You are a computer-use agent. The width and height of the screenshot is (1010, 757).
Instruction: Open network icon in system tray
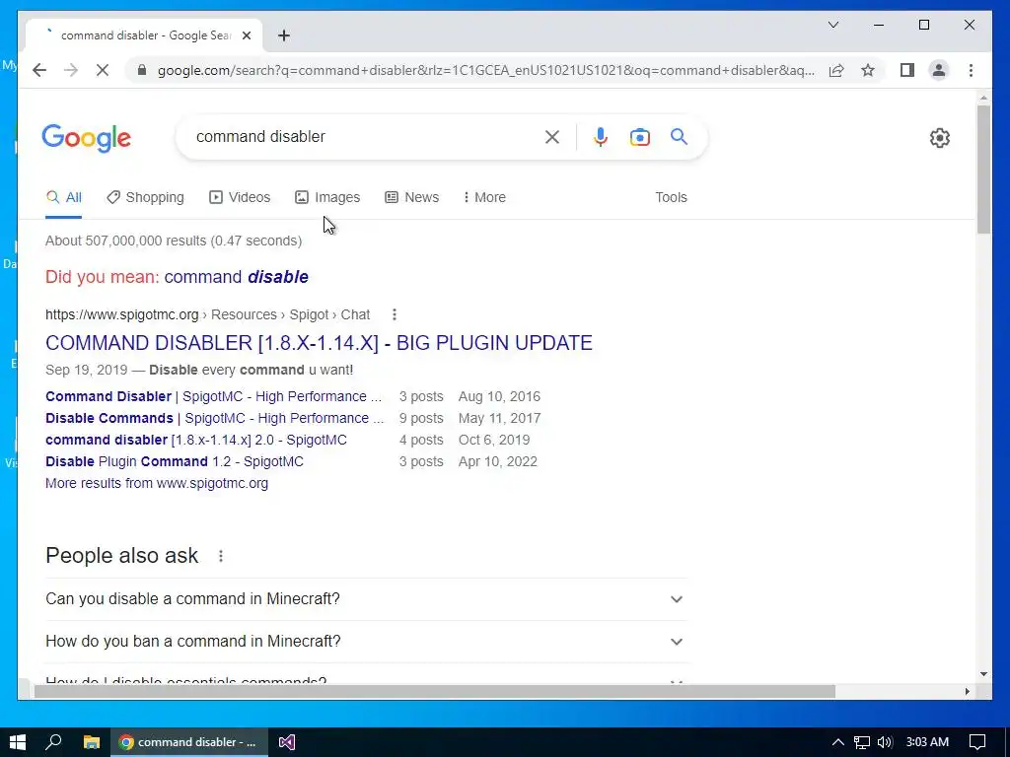[862, 742]
